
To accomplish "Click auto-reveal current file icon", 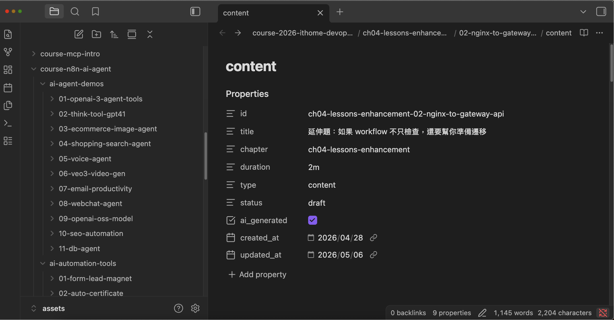I will tap(132, 34).
